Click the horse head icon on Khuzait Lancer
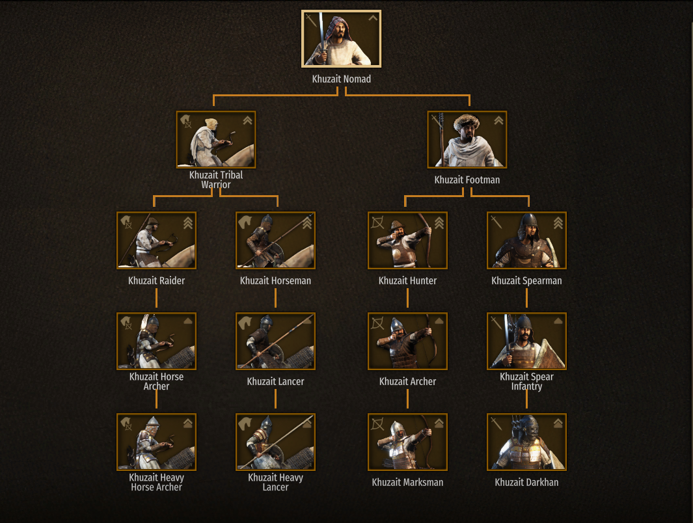 click(245, 323)
